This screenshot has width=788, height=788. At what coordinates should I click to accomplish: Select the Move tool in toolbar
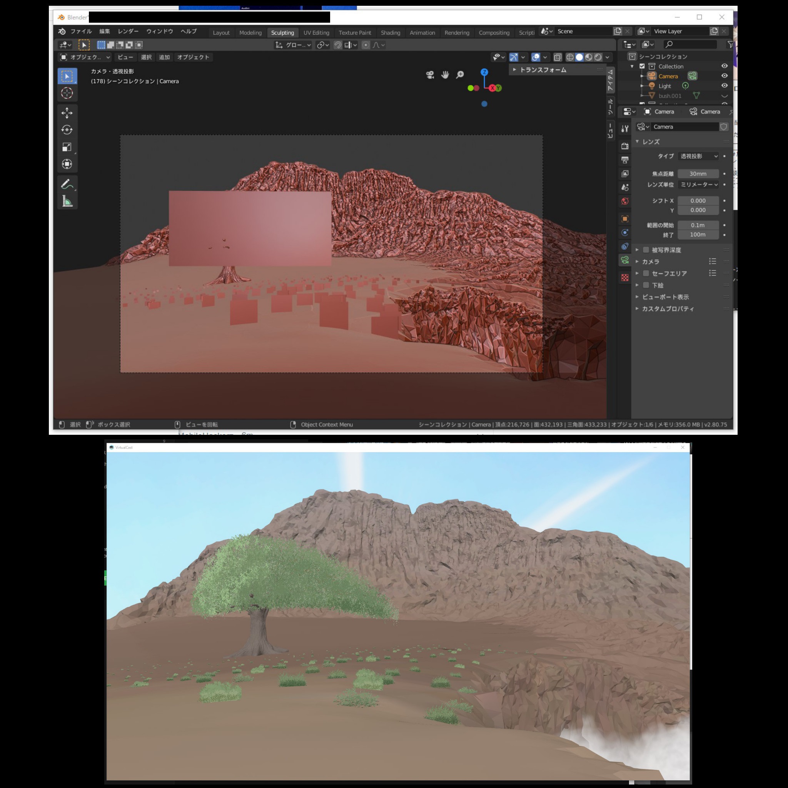coord(67,113)
